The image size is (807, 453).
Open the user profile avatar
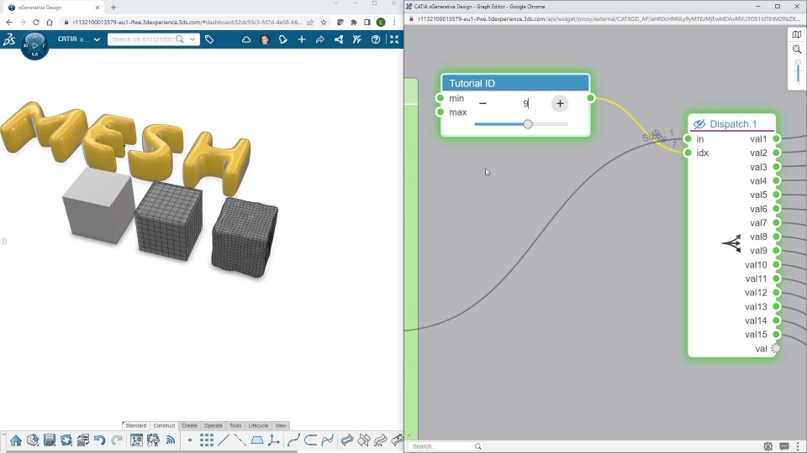pyautogui.click(x=265, y=39)
